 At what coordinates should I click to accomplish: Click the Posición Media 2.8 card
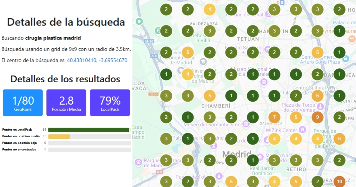[x=66, y=103]
